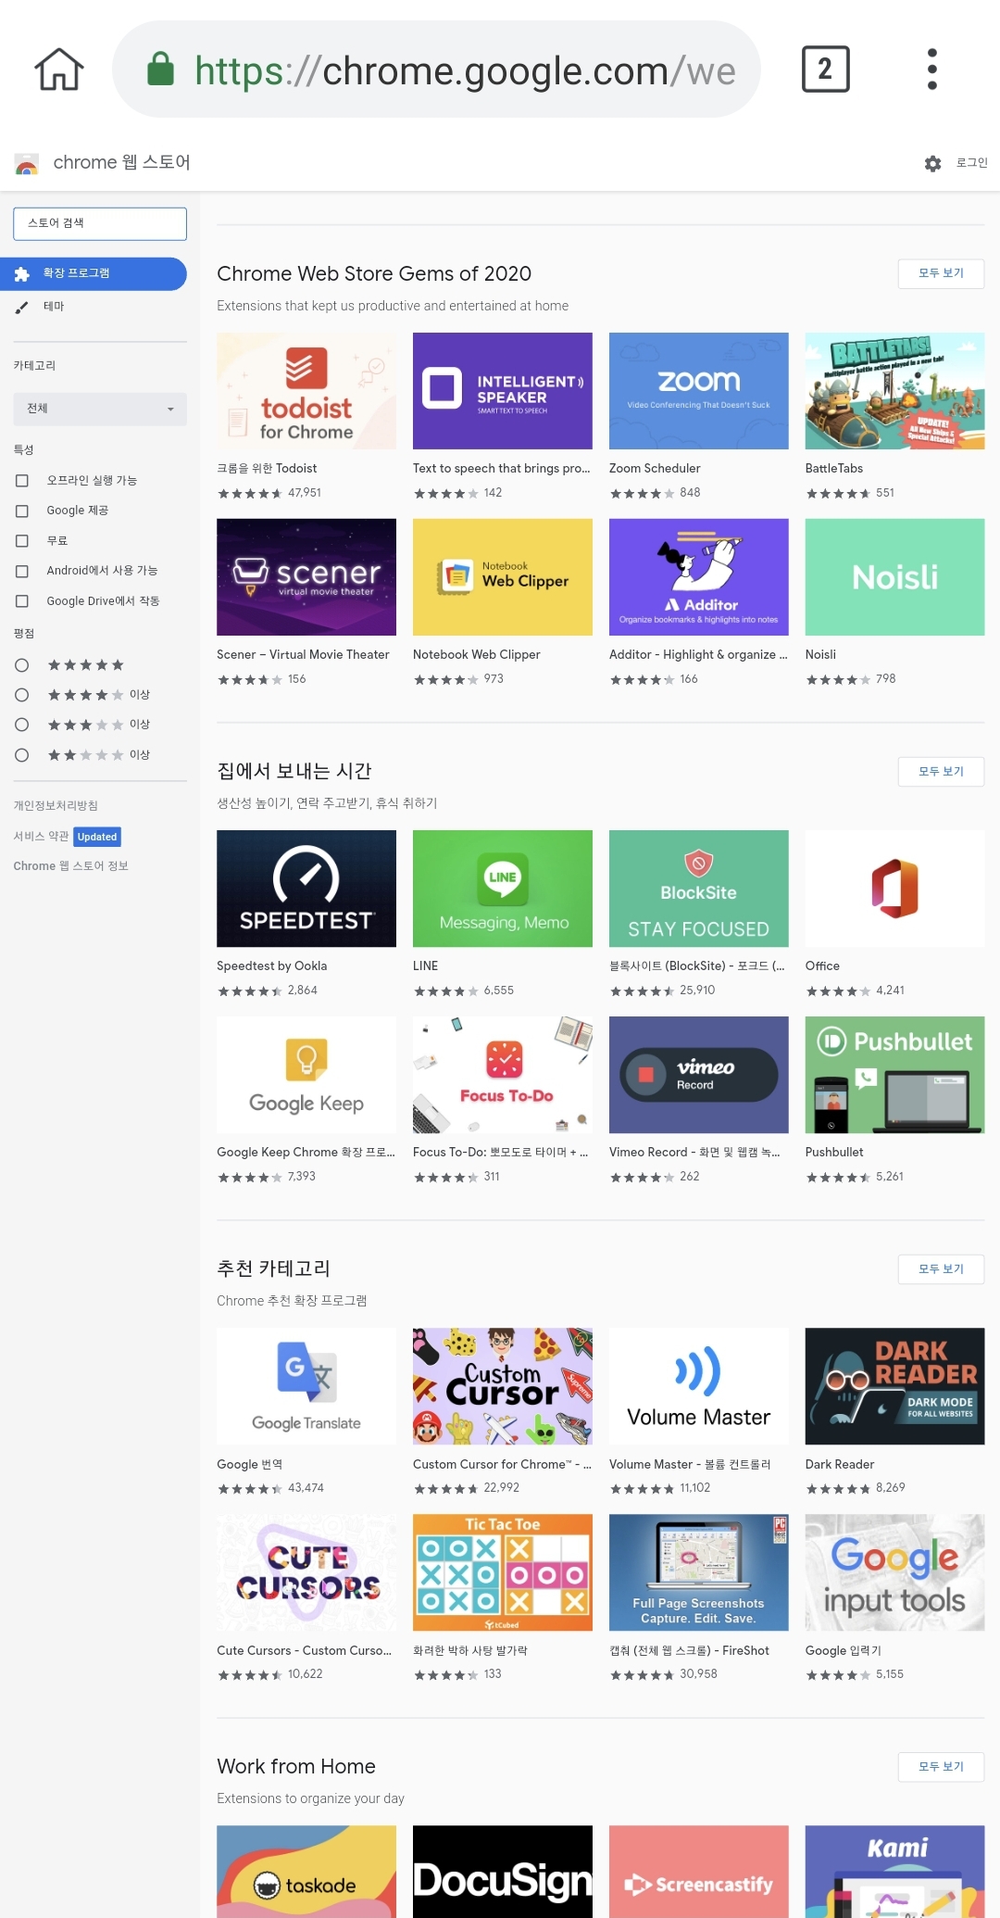1000x1918 pixels.
Task: Open the FireShot Full Page Screenshots tile
Action: (699, 1572)
